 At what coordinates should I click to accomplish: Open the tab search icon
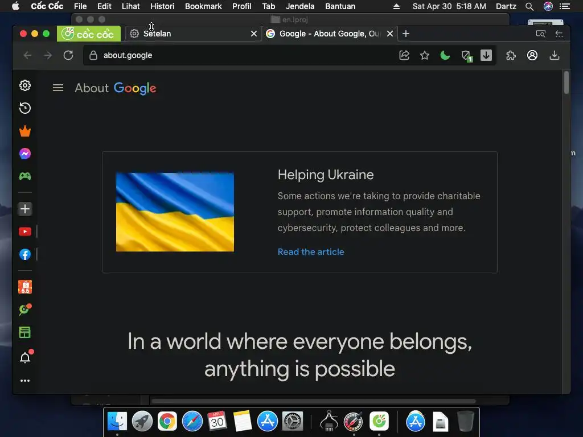tap(541, 34)
